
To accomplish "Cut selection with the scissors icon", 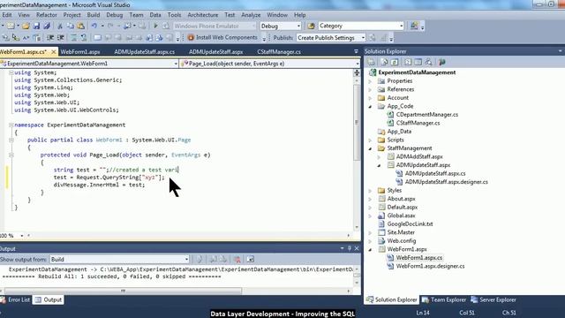I will [x=60, y=26].
